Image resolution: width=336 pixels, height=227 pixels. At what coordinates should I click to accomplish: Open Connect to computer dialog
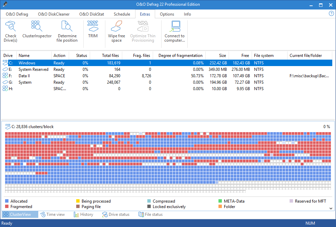click(x=175, y=32)
